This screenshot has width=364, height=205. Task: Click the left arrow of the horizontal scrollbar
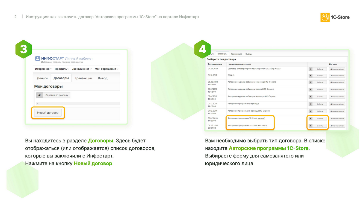pos(38,104)
